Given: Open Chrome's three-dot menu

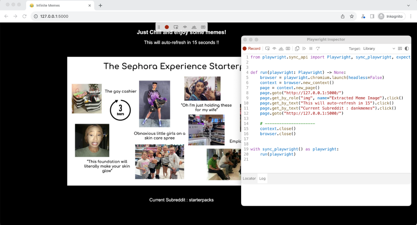Looking at the screenshot, I should (411, 16).
